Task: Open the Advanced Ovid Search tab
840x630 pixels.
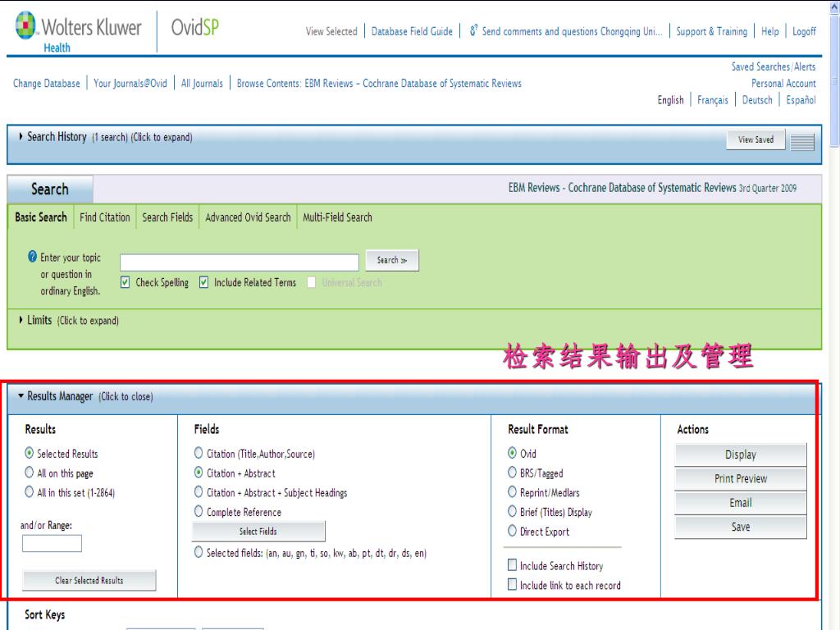Action: point(248,217)
